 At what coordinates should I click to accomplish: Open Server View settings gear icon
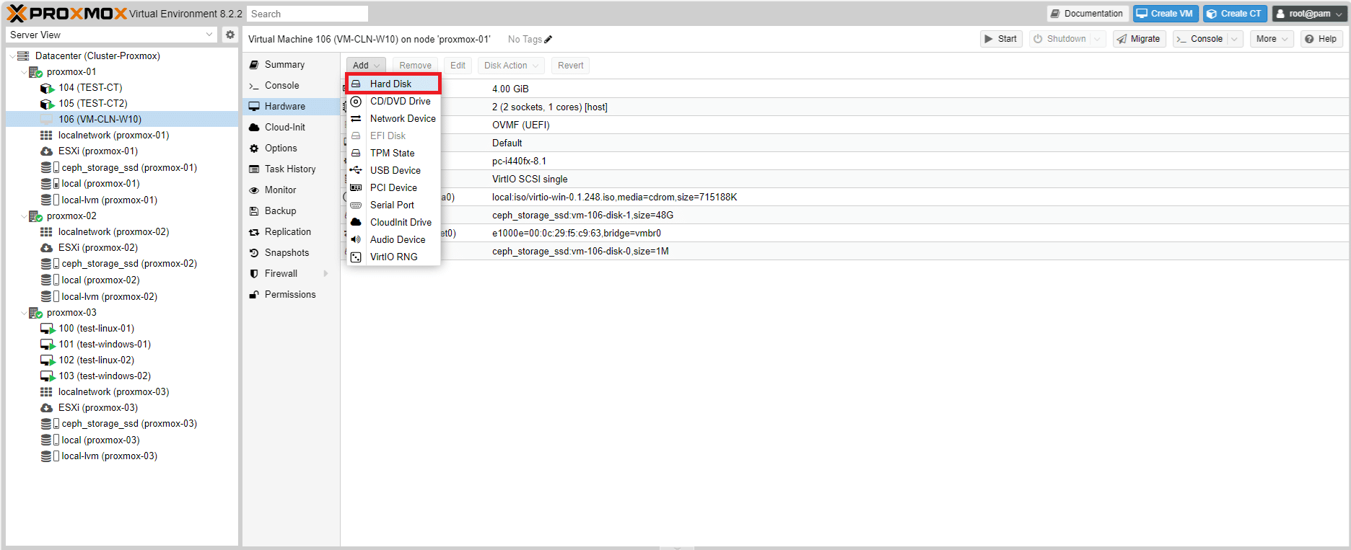point(230,35)
